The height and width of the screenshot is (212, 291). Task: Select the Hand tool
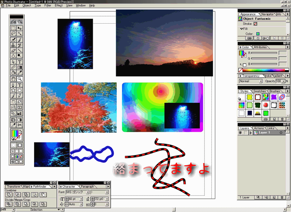13,79
